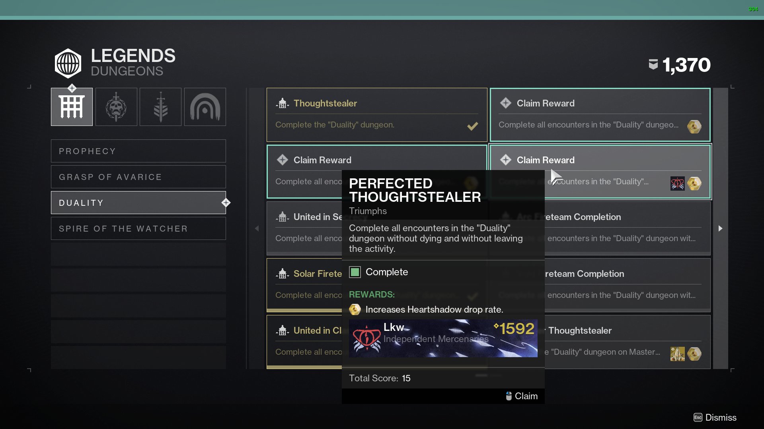764x429 pixels.
Task: Click the Total Score: 15 text
Action: (380, 378)
